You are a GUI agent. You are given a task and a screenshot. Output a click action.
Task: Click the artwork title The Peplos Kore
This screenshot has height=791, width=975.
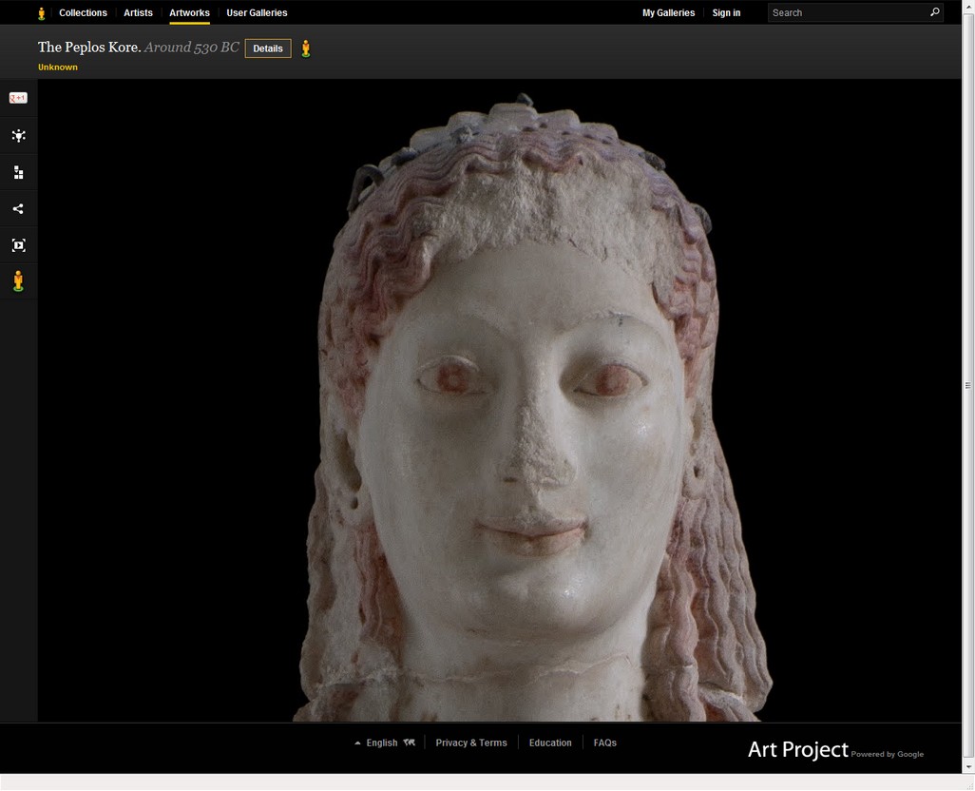[x=89, y=48]
